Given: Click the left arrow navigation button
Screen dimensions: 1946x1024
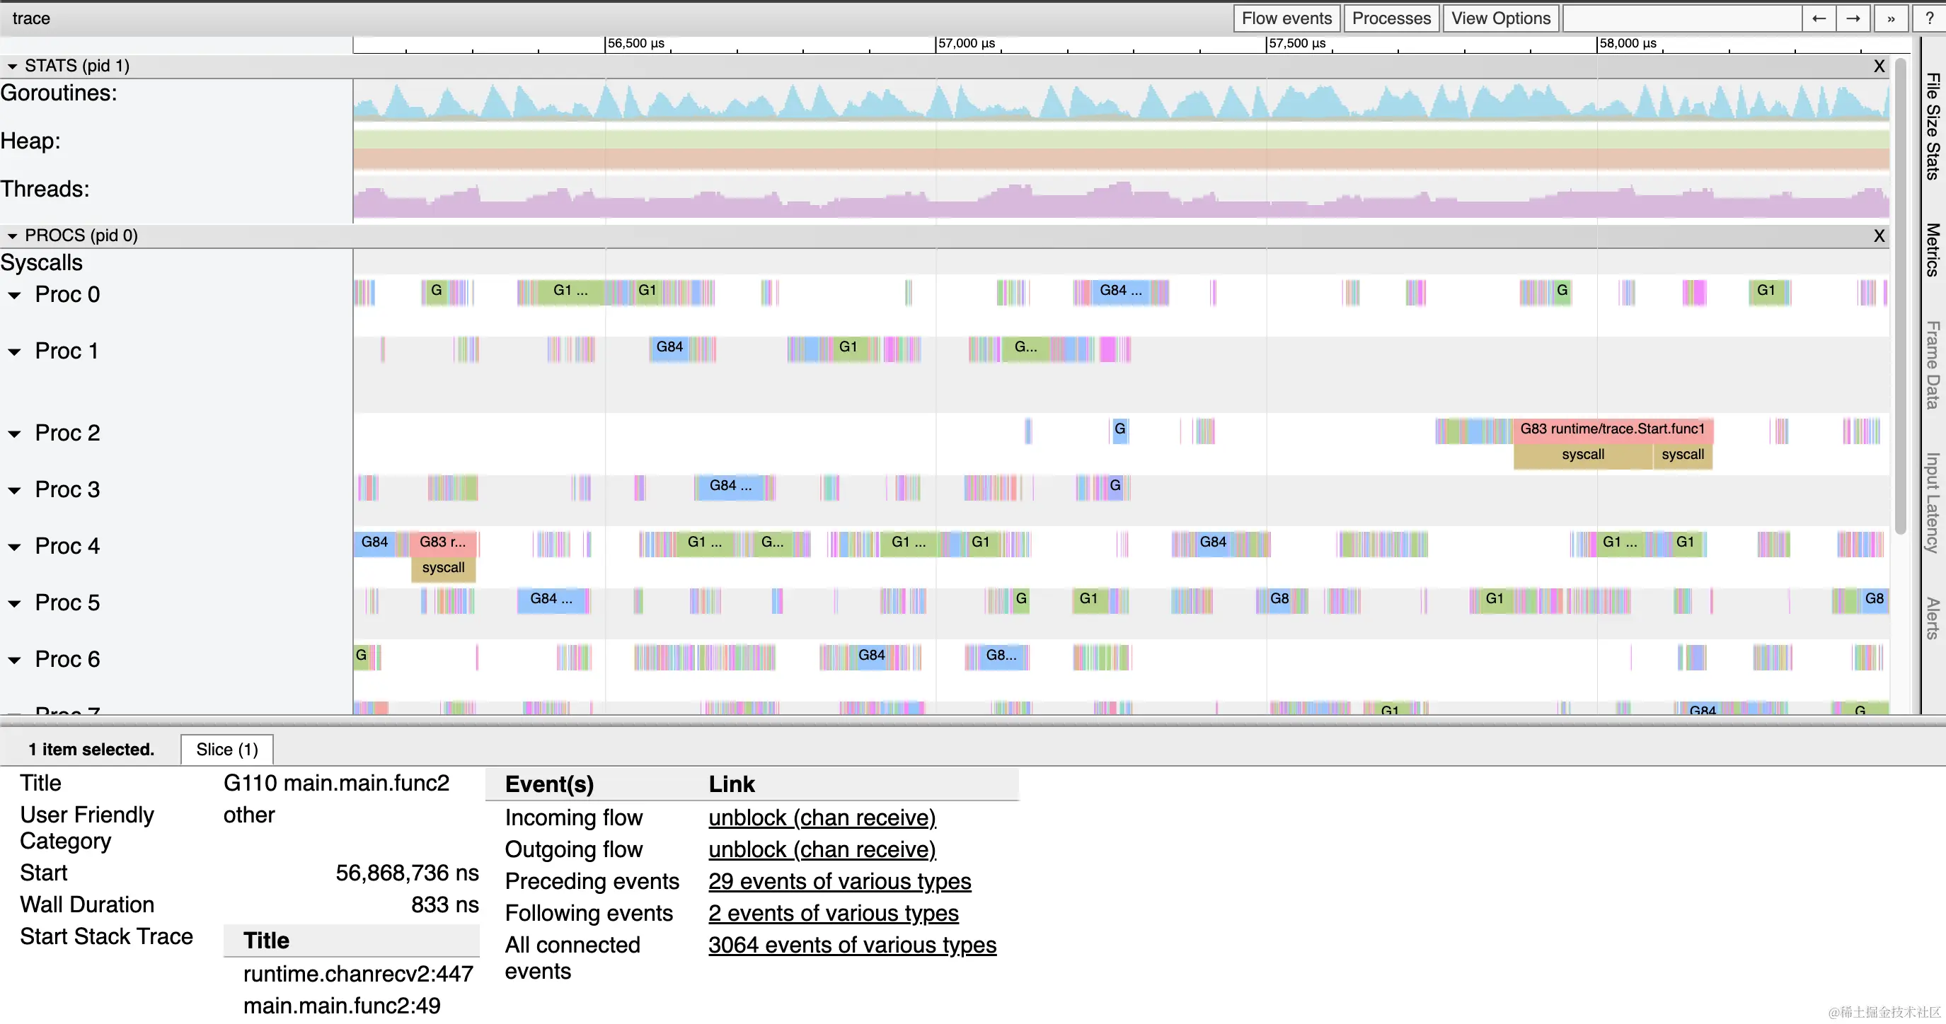Looking at the screenshot, I should (x=1819, y=18).
